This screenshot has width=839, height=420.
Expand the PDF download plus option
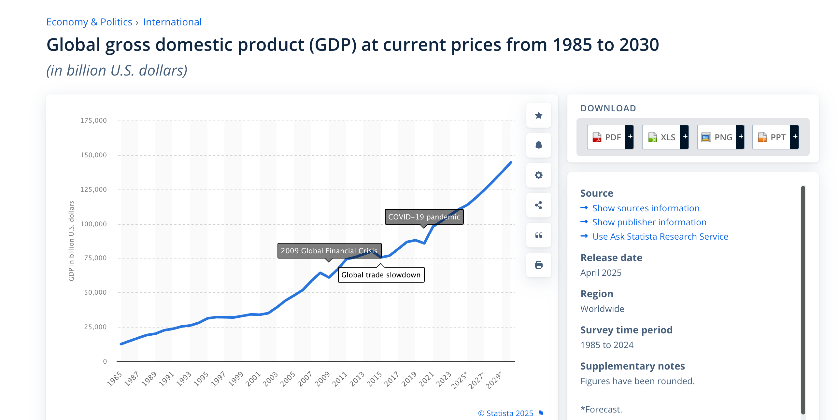tap(630, 137)
